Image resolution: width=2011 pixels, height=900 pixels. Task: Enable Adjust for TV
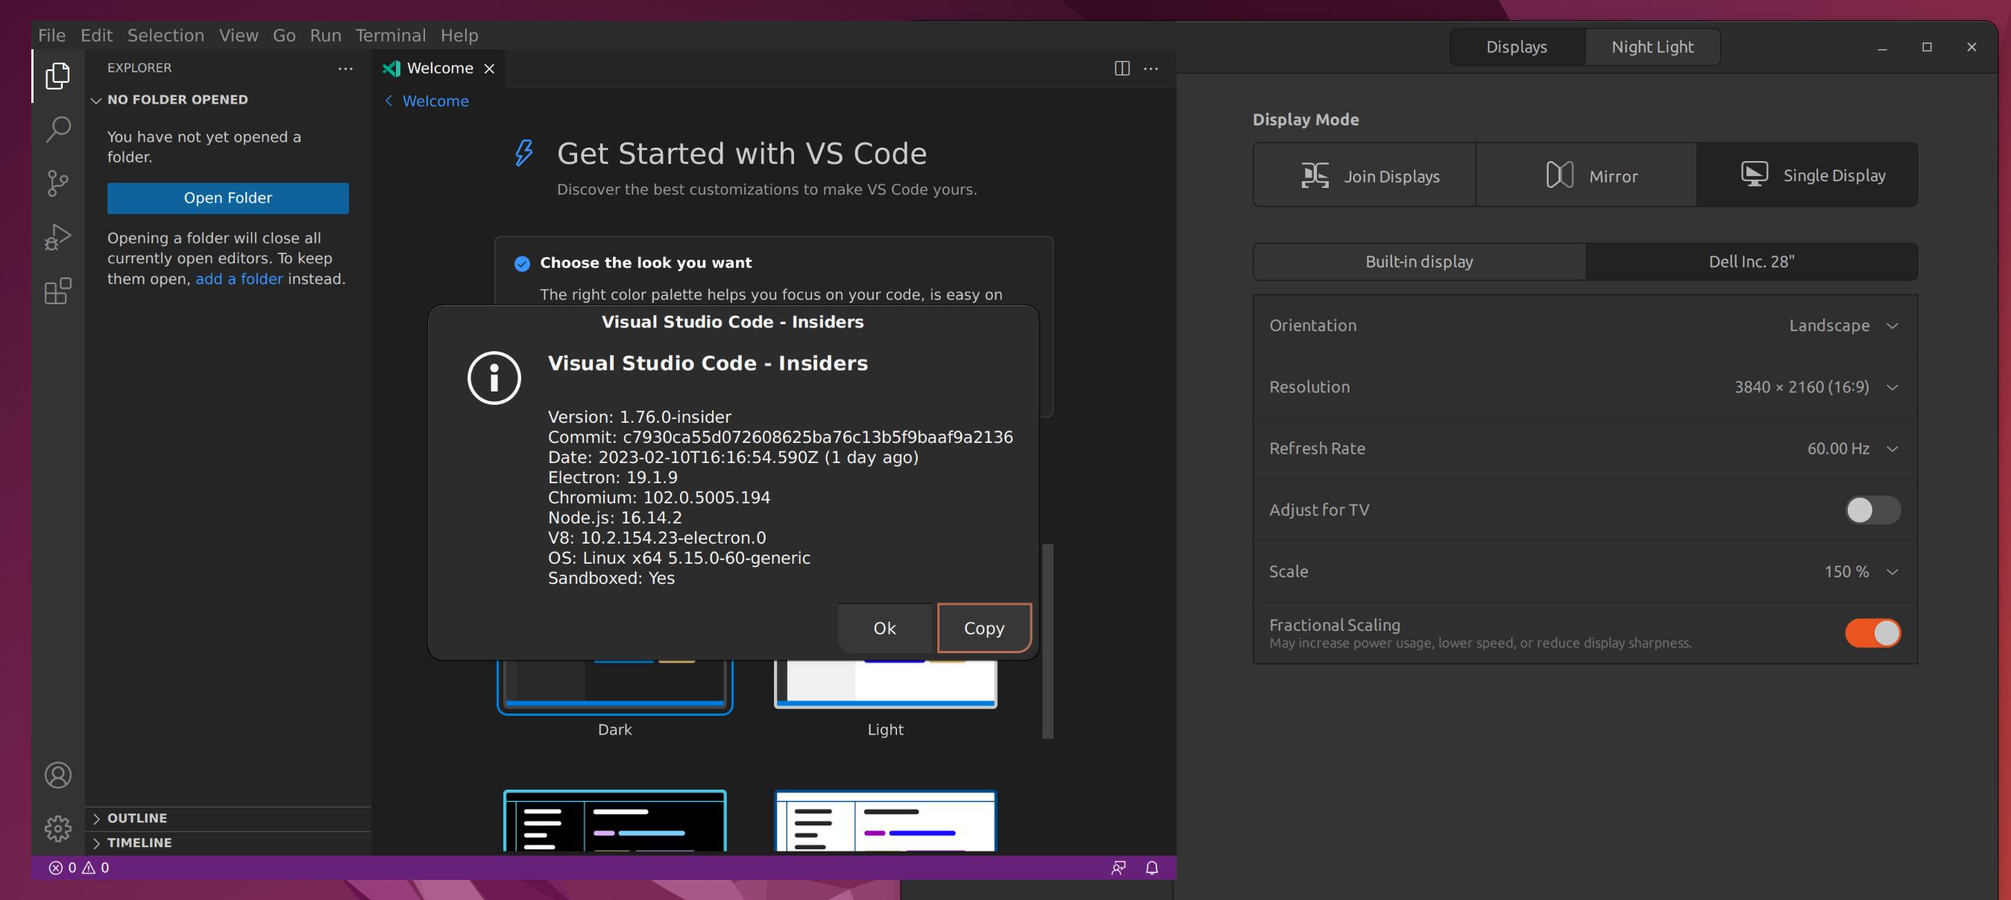point(1873,510)
